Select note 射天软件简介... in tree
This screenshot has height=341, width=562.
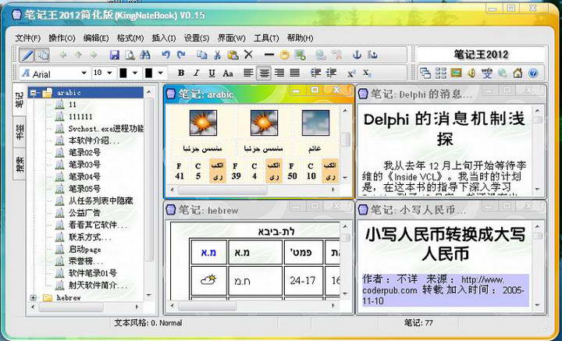[x=98, y=285]
